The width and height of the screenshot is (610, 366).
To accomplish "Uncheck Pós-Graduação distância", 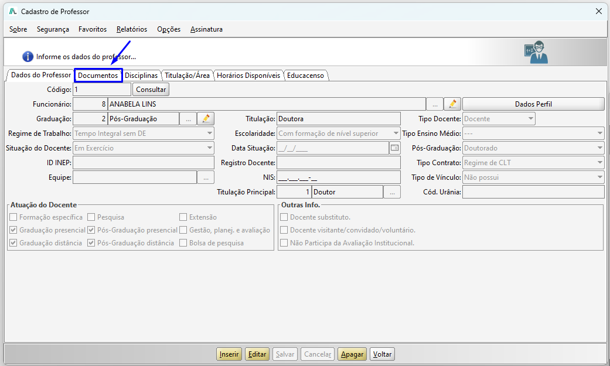I will pyautogui.click(x=91, y=242).
